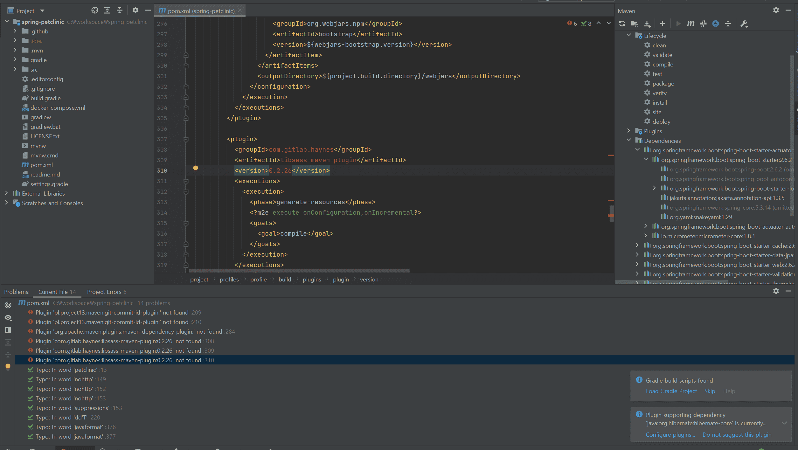This screenshot has width=798, height=450.
Task: Switch to Project Errors tab
Action: [x=106, y=292]
